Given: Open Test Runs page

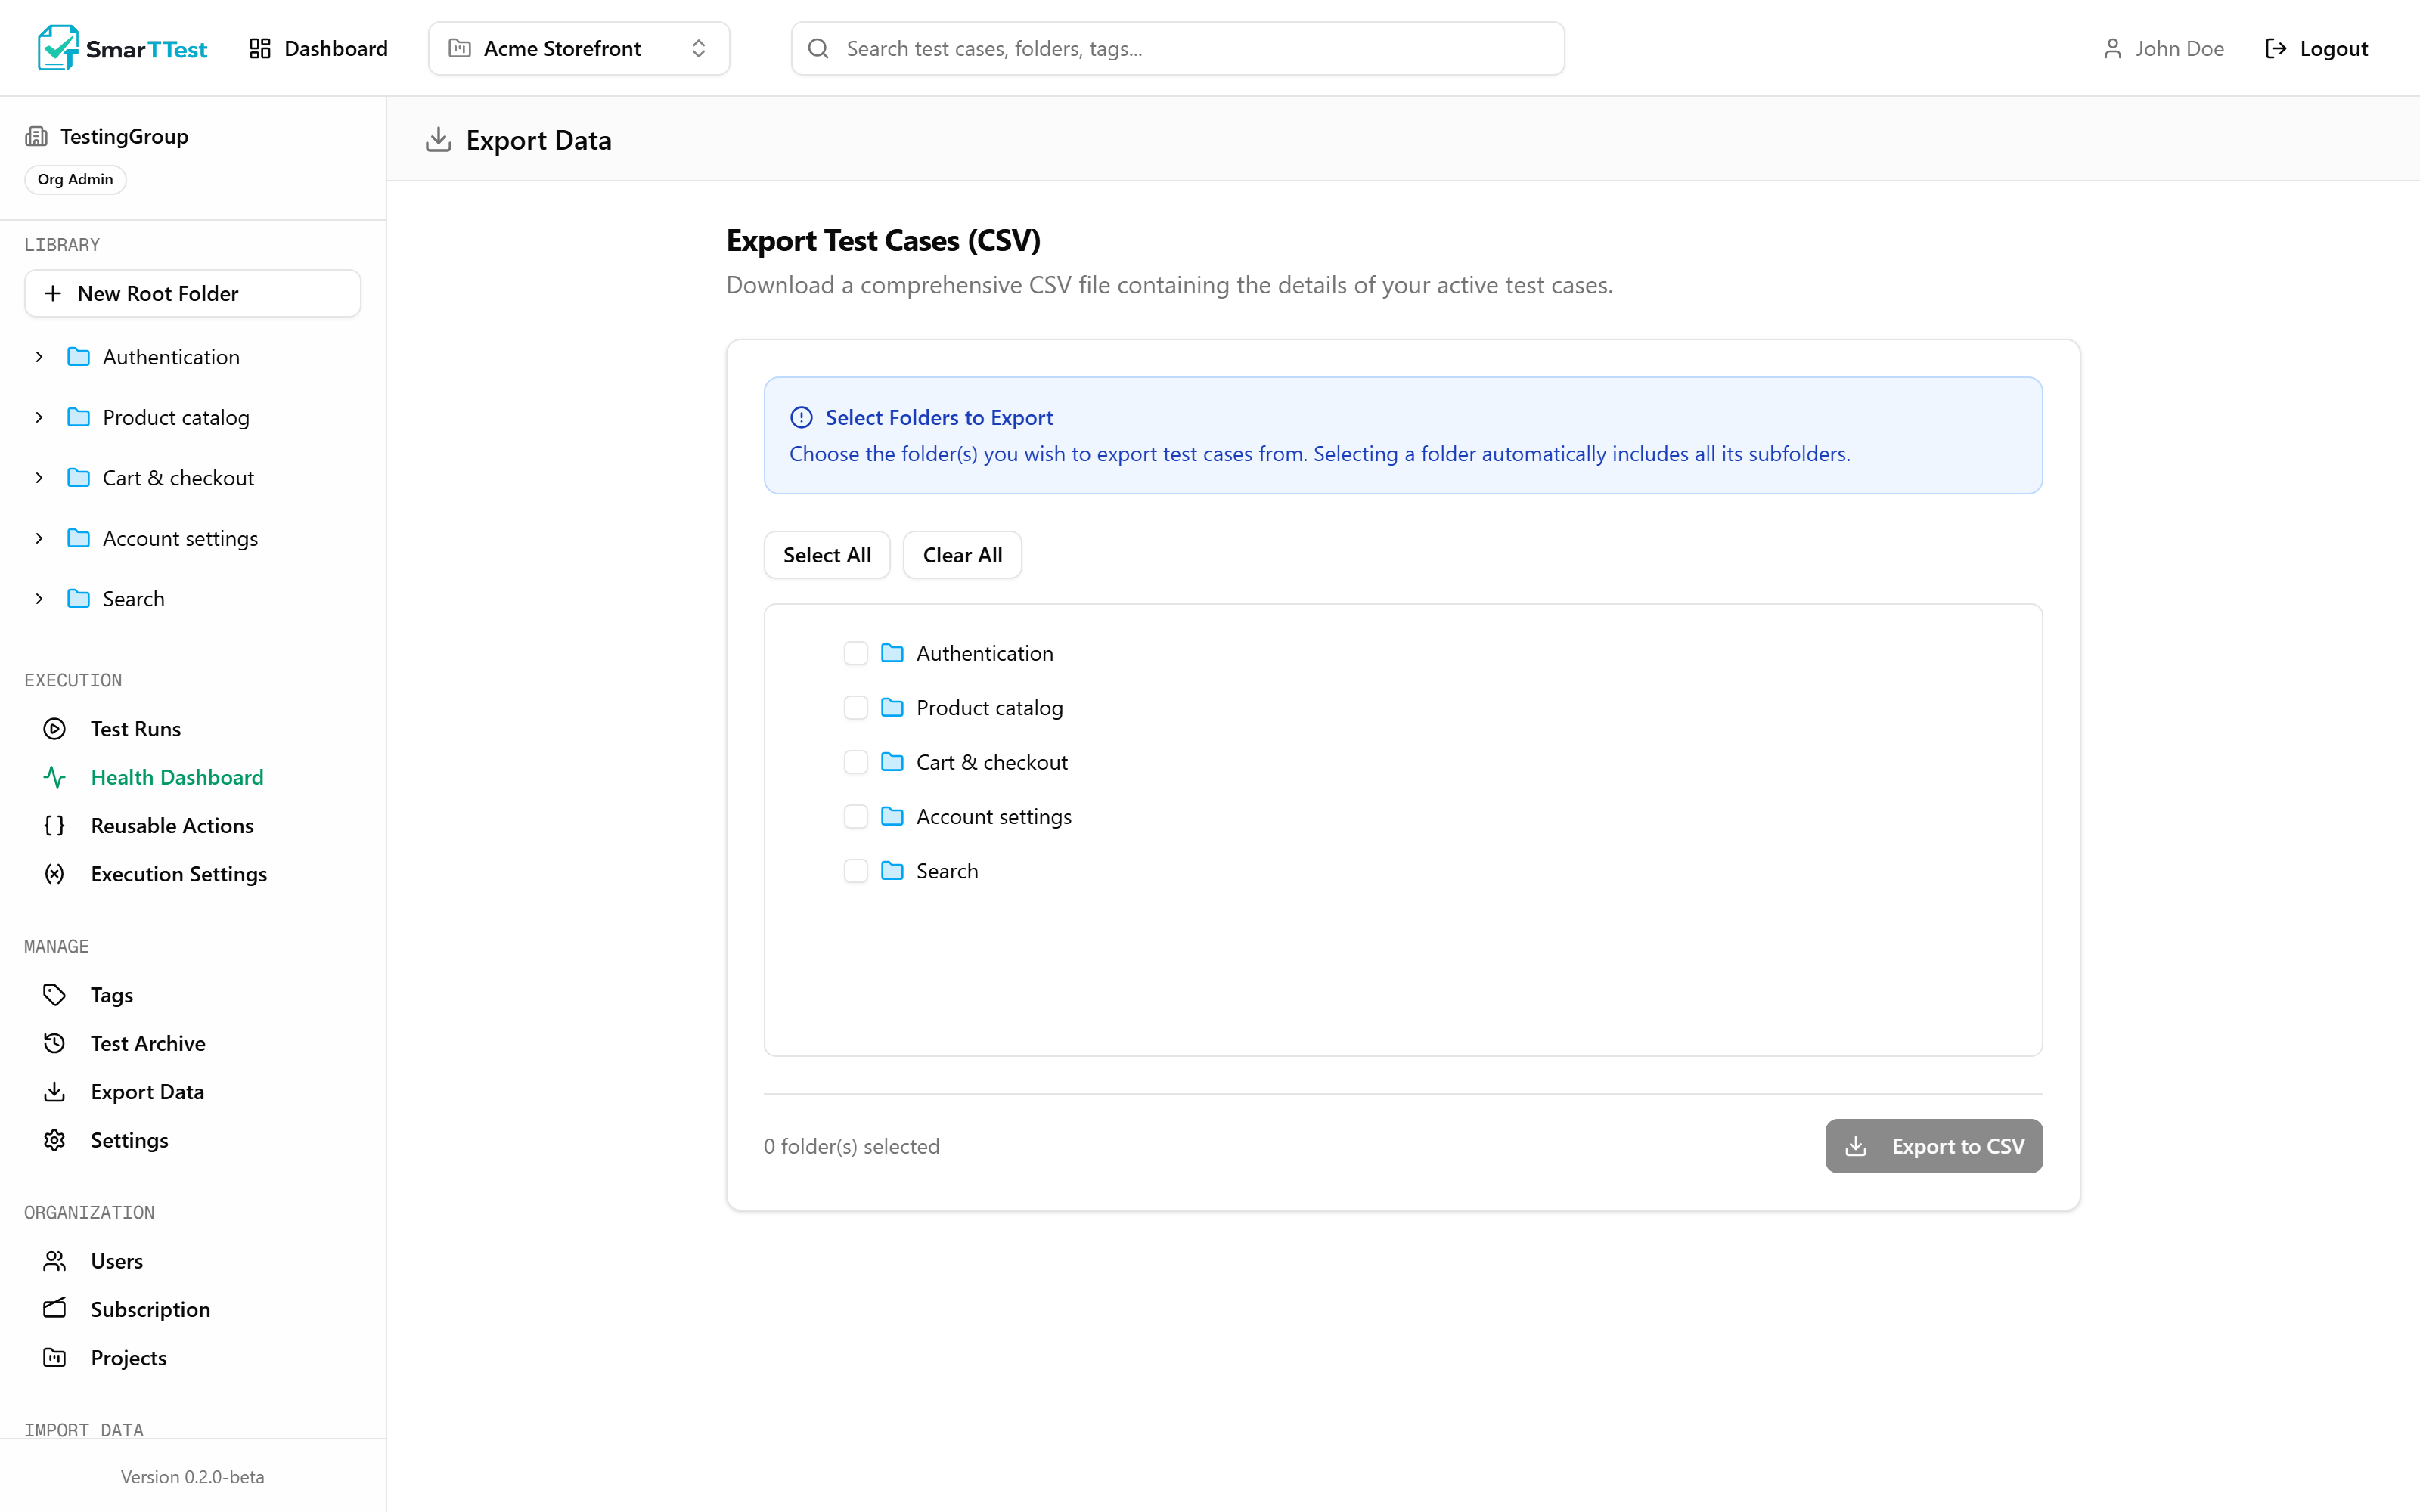Looking at the screenshot, I should pos(136,729).
